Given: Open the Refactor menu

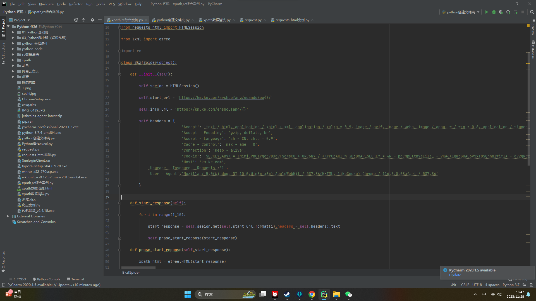Looking at the screenshot, I should (76, 4).
